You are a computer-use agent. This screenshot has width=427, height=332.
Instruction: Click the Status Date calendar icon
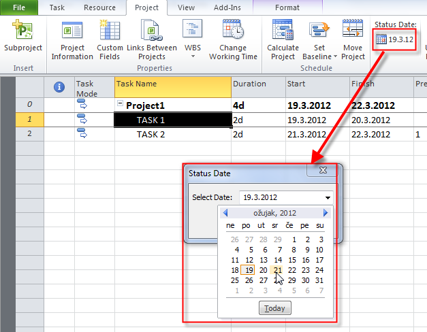tap(381, 39)
